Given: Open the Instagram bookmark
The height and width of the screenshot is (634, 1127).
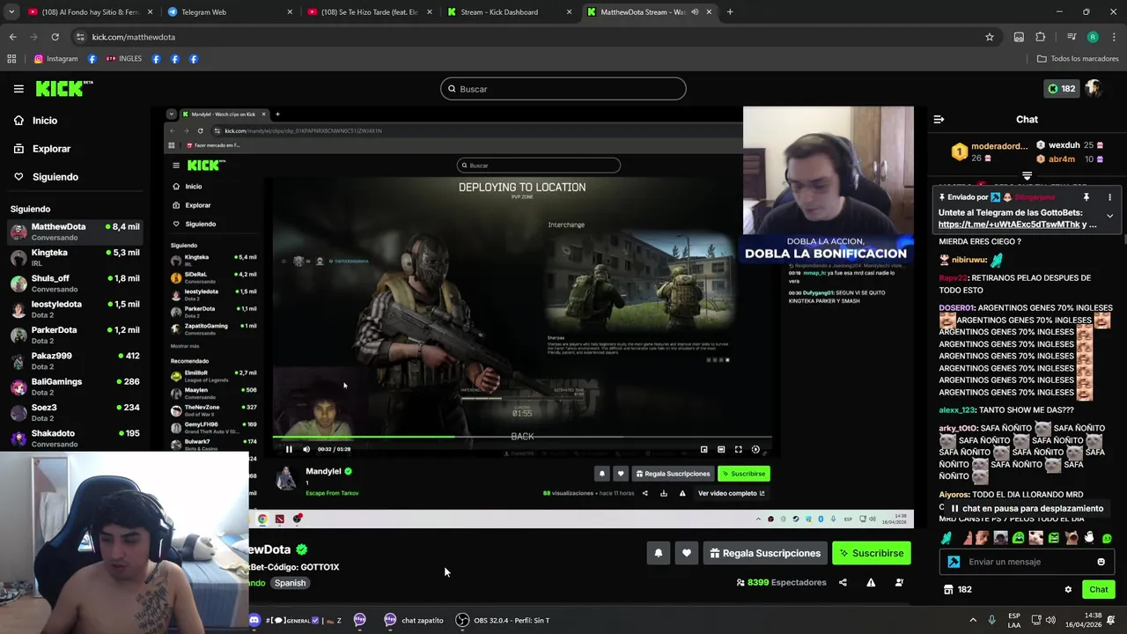Looking at the screenshot, I should 55,59.
